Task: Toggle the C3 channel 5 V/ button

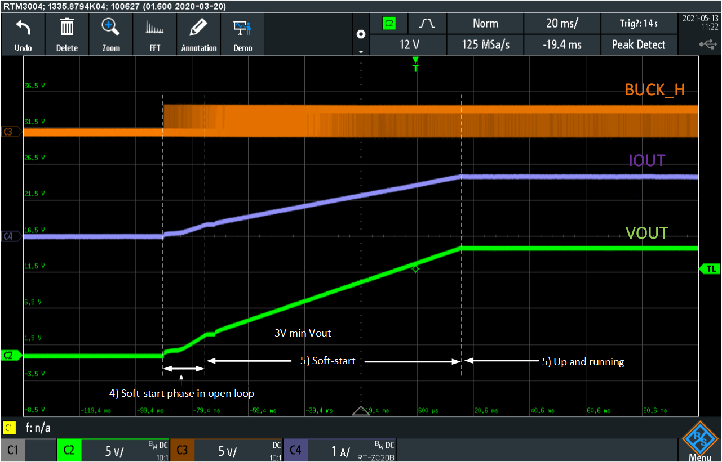Action: coord(226,450)
